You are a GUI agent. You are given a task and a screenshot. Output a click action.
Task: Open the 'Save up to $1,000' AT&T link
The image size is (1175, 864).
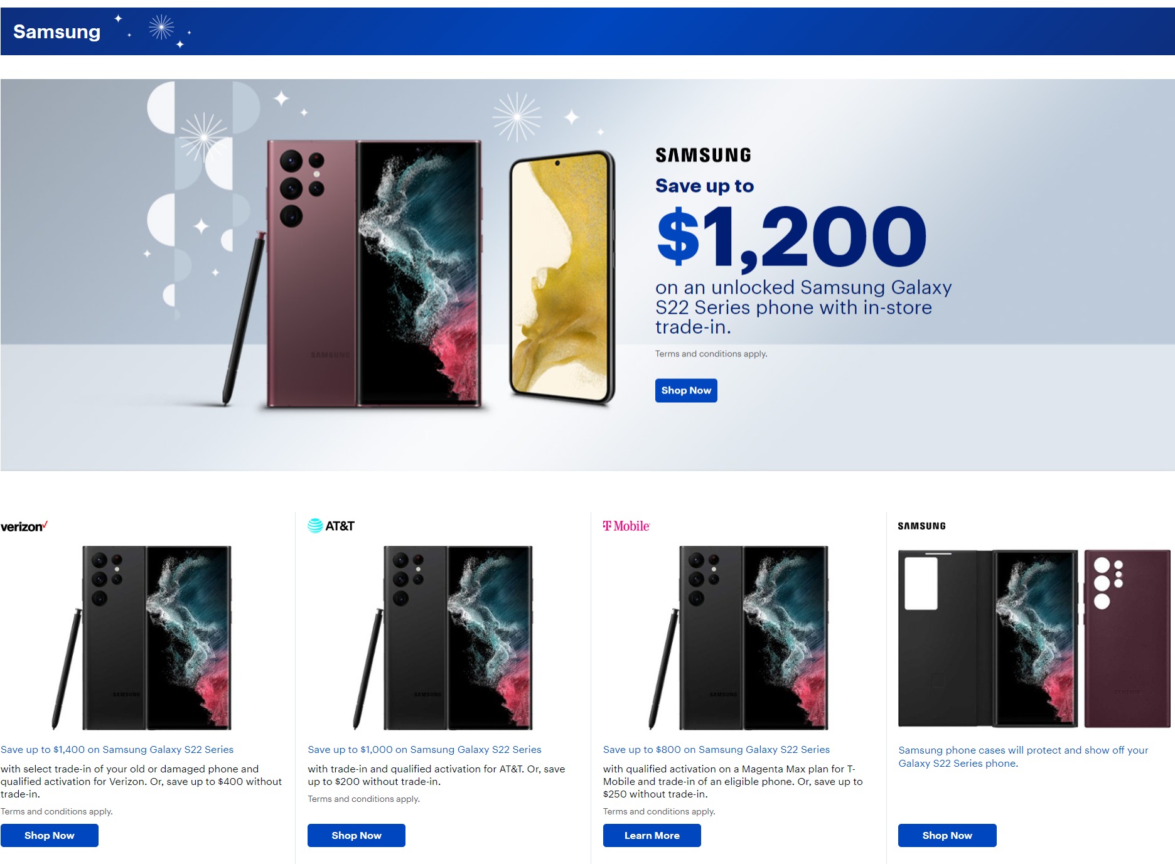(x=424, y=749)
